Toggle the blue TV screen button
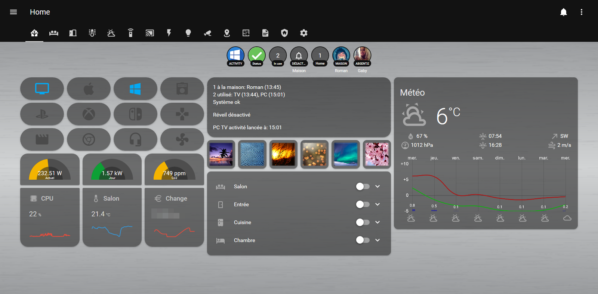The width and height of the screenshot is (598, 294). pos(42,89)
